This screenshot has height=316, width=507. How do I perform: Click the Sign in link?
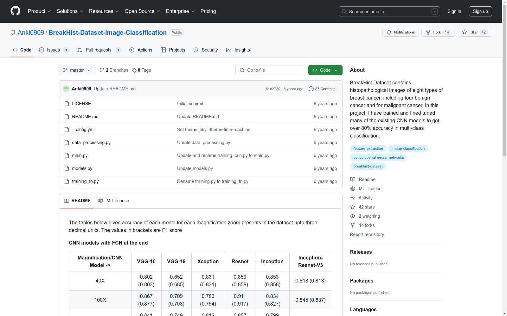point(454,11)
